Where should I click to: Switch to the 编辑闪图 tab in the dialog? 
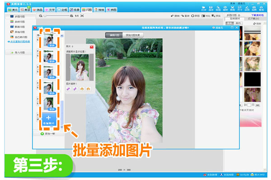coord(114,35)
